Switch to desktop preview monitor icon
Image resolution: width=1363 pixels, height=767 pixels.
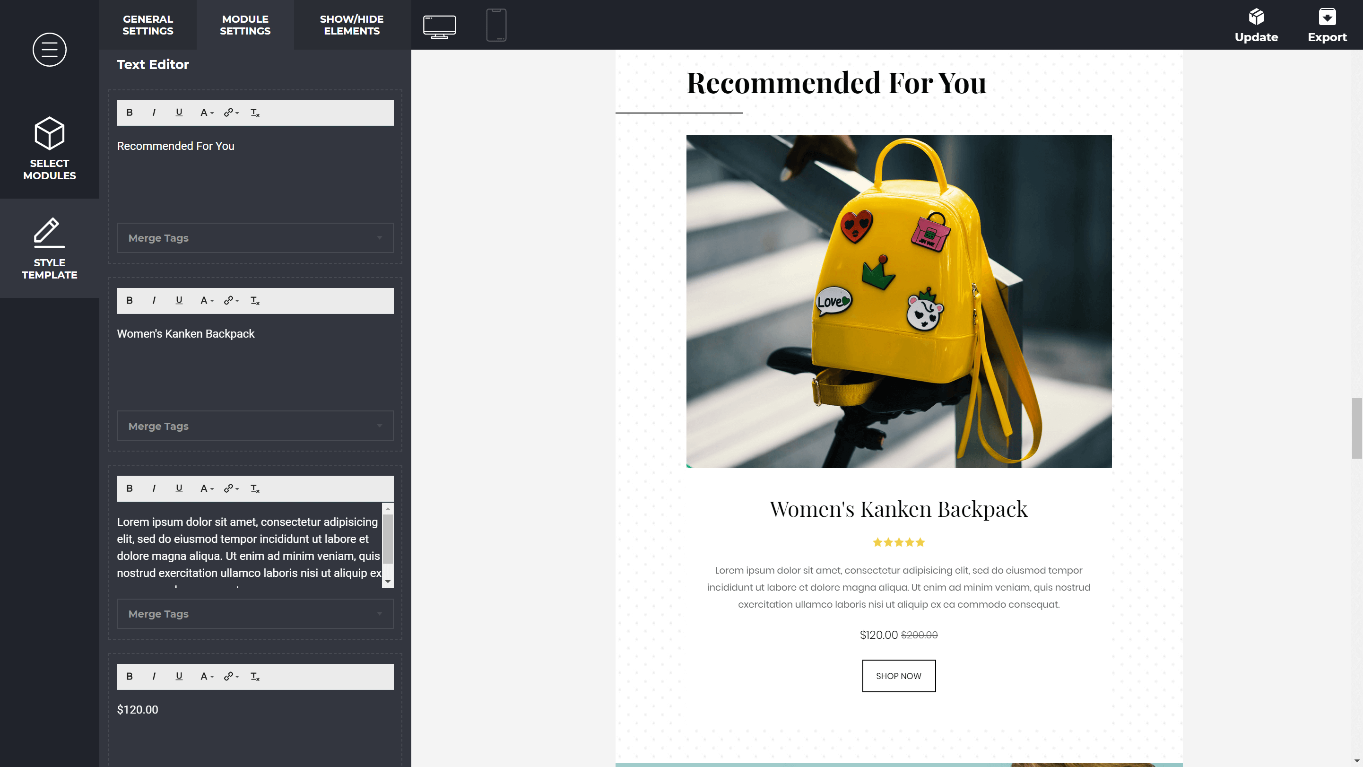(x=439, y=26)
